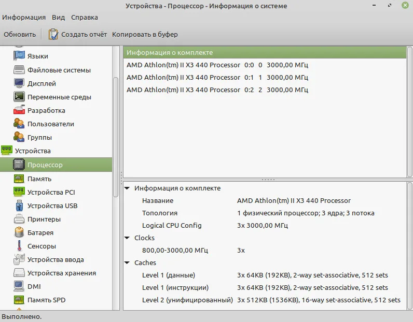Viewport: 413px width, 322px height.
Task: Click the Процессор chip icon
Action: (19, 165)
